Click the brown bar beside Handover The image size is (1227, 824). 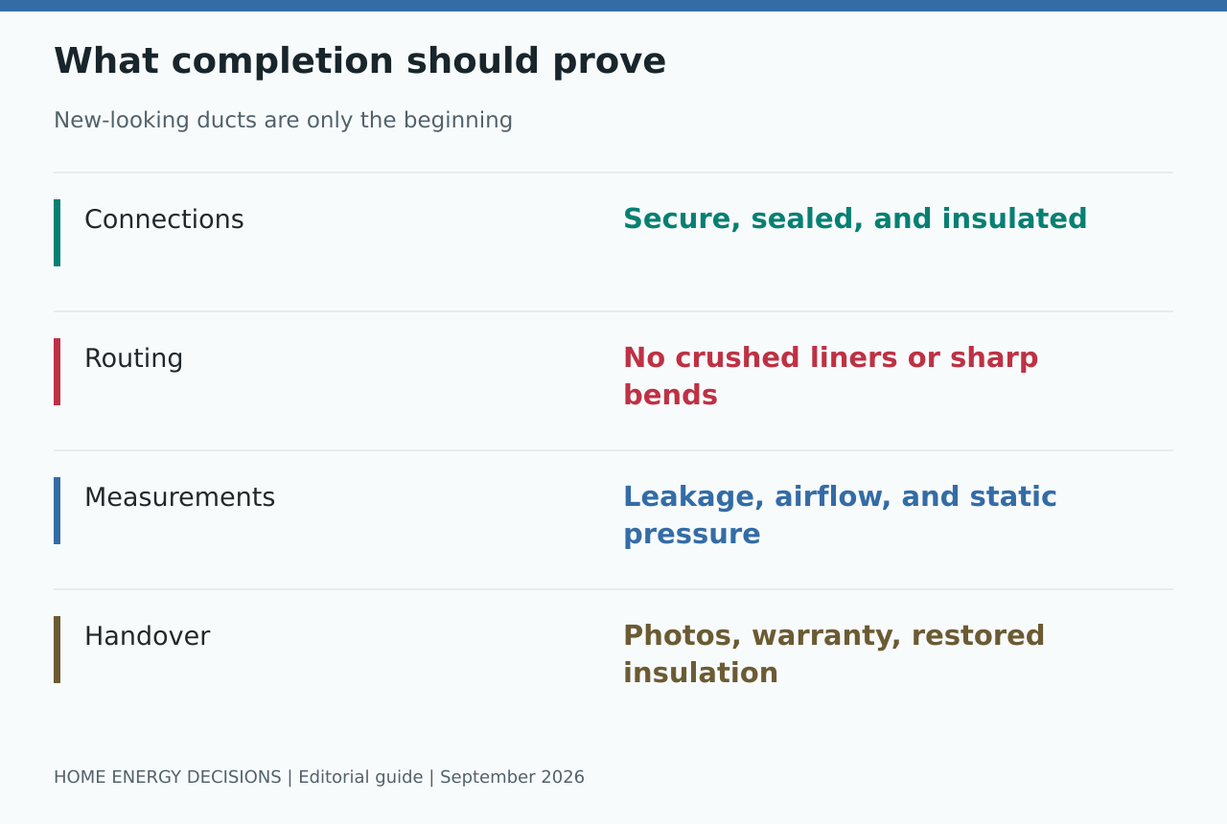[x=57, y=650]
